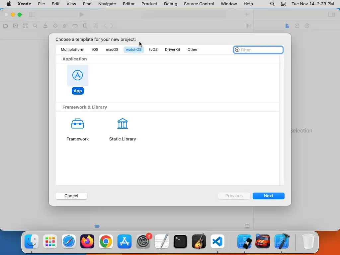Click the related items grid icon
This screenshot has height=255, width=340.
pos(96,26)
